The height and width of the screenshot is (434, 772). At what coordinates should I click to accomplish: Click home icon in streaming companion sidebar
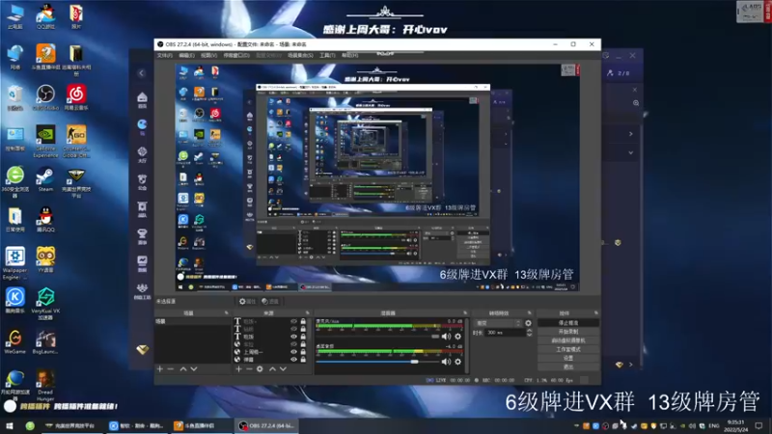tap(142, 99)
